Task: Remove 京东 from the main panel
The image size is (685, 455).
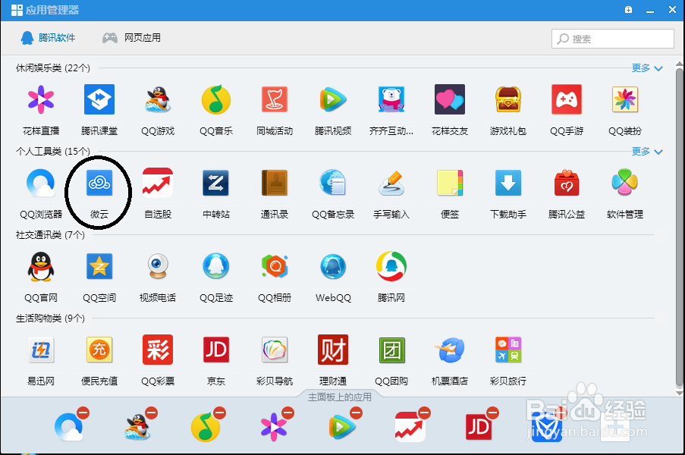Action: [x=492, y=413]
